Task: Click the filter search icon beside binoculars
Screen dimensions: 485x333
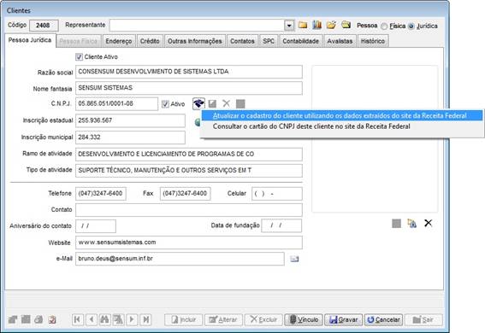Action: [118, 319]
